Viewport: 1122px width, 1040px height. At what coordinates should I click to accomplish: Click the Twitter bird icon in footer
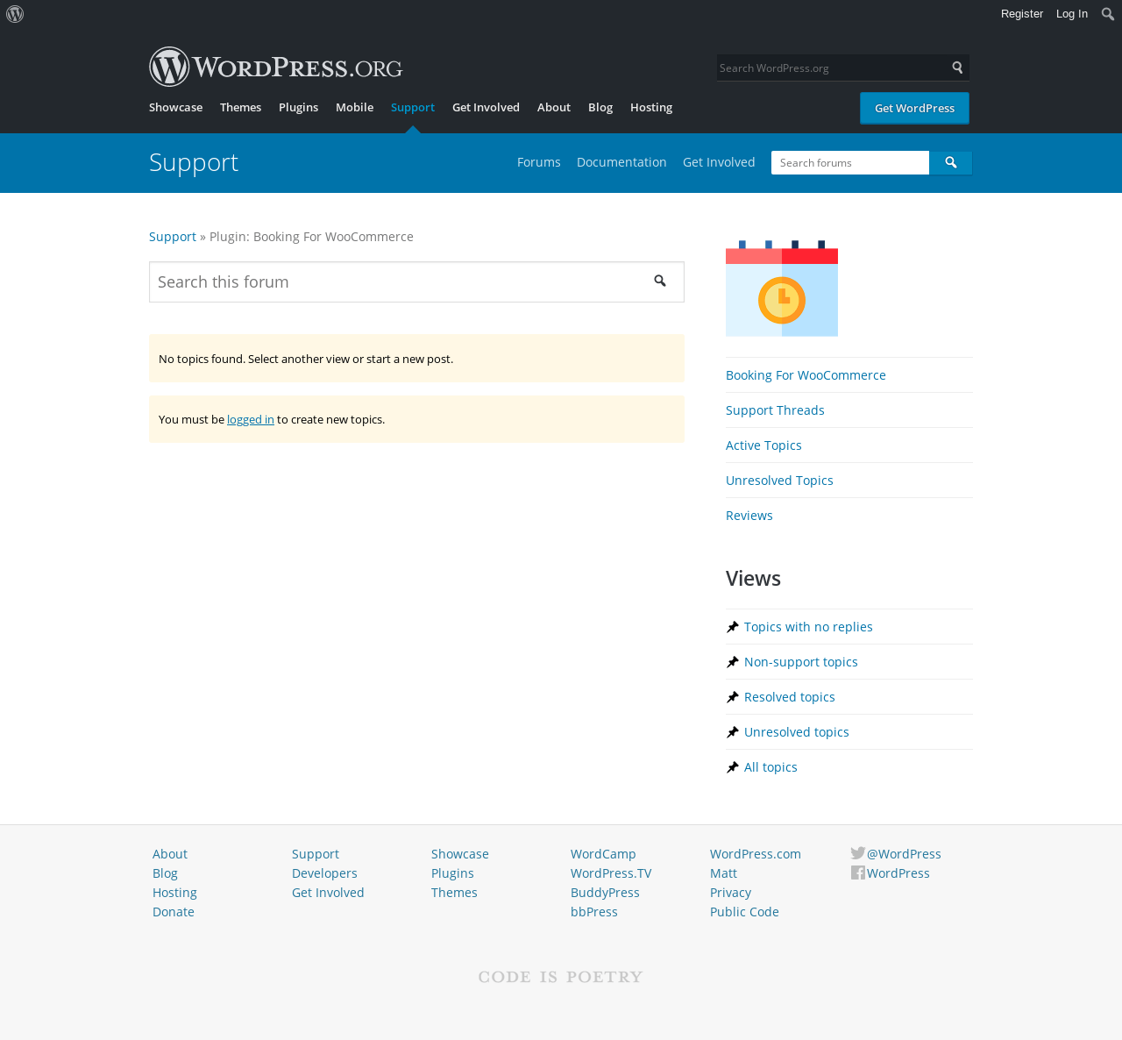(858, 853)
